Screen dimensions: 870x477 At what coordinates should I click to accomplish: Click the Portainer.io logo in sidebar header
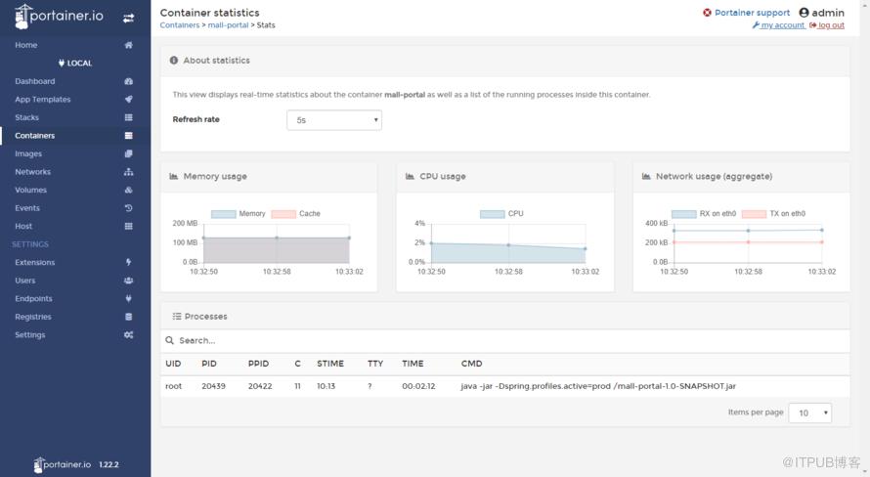59,16
